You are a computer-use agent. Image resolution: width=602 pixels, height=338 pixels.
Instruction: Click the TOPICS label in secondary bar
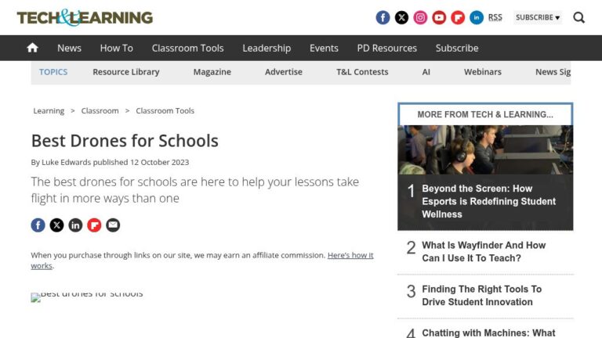(53, 72)
